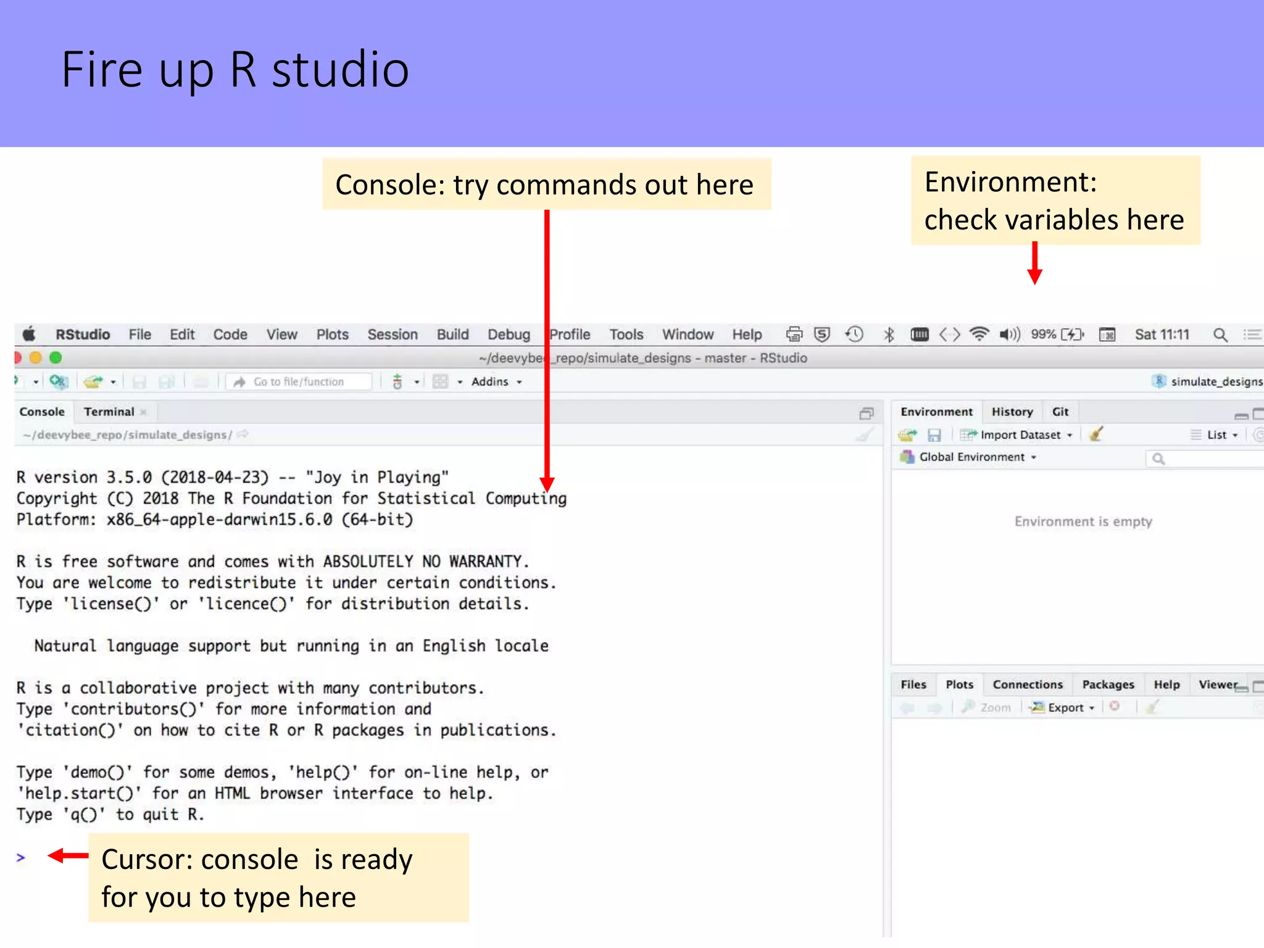This screenshot has height=948, width=1264.
Task: Click the Go to file/function field
Action: [x=300, y=382]
